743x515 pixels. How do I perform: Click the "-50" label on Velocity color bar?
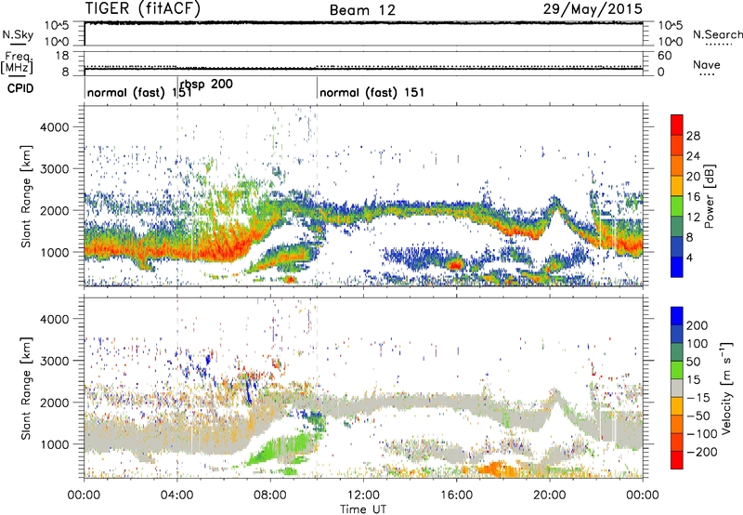point(698,416)
